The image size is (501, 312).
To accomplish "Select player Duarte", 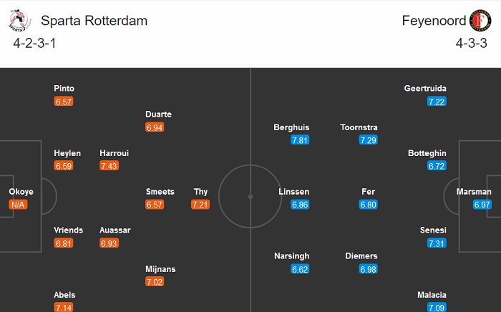I will click(x=158, y=114).
